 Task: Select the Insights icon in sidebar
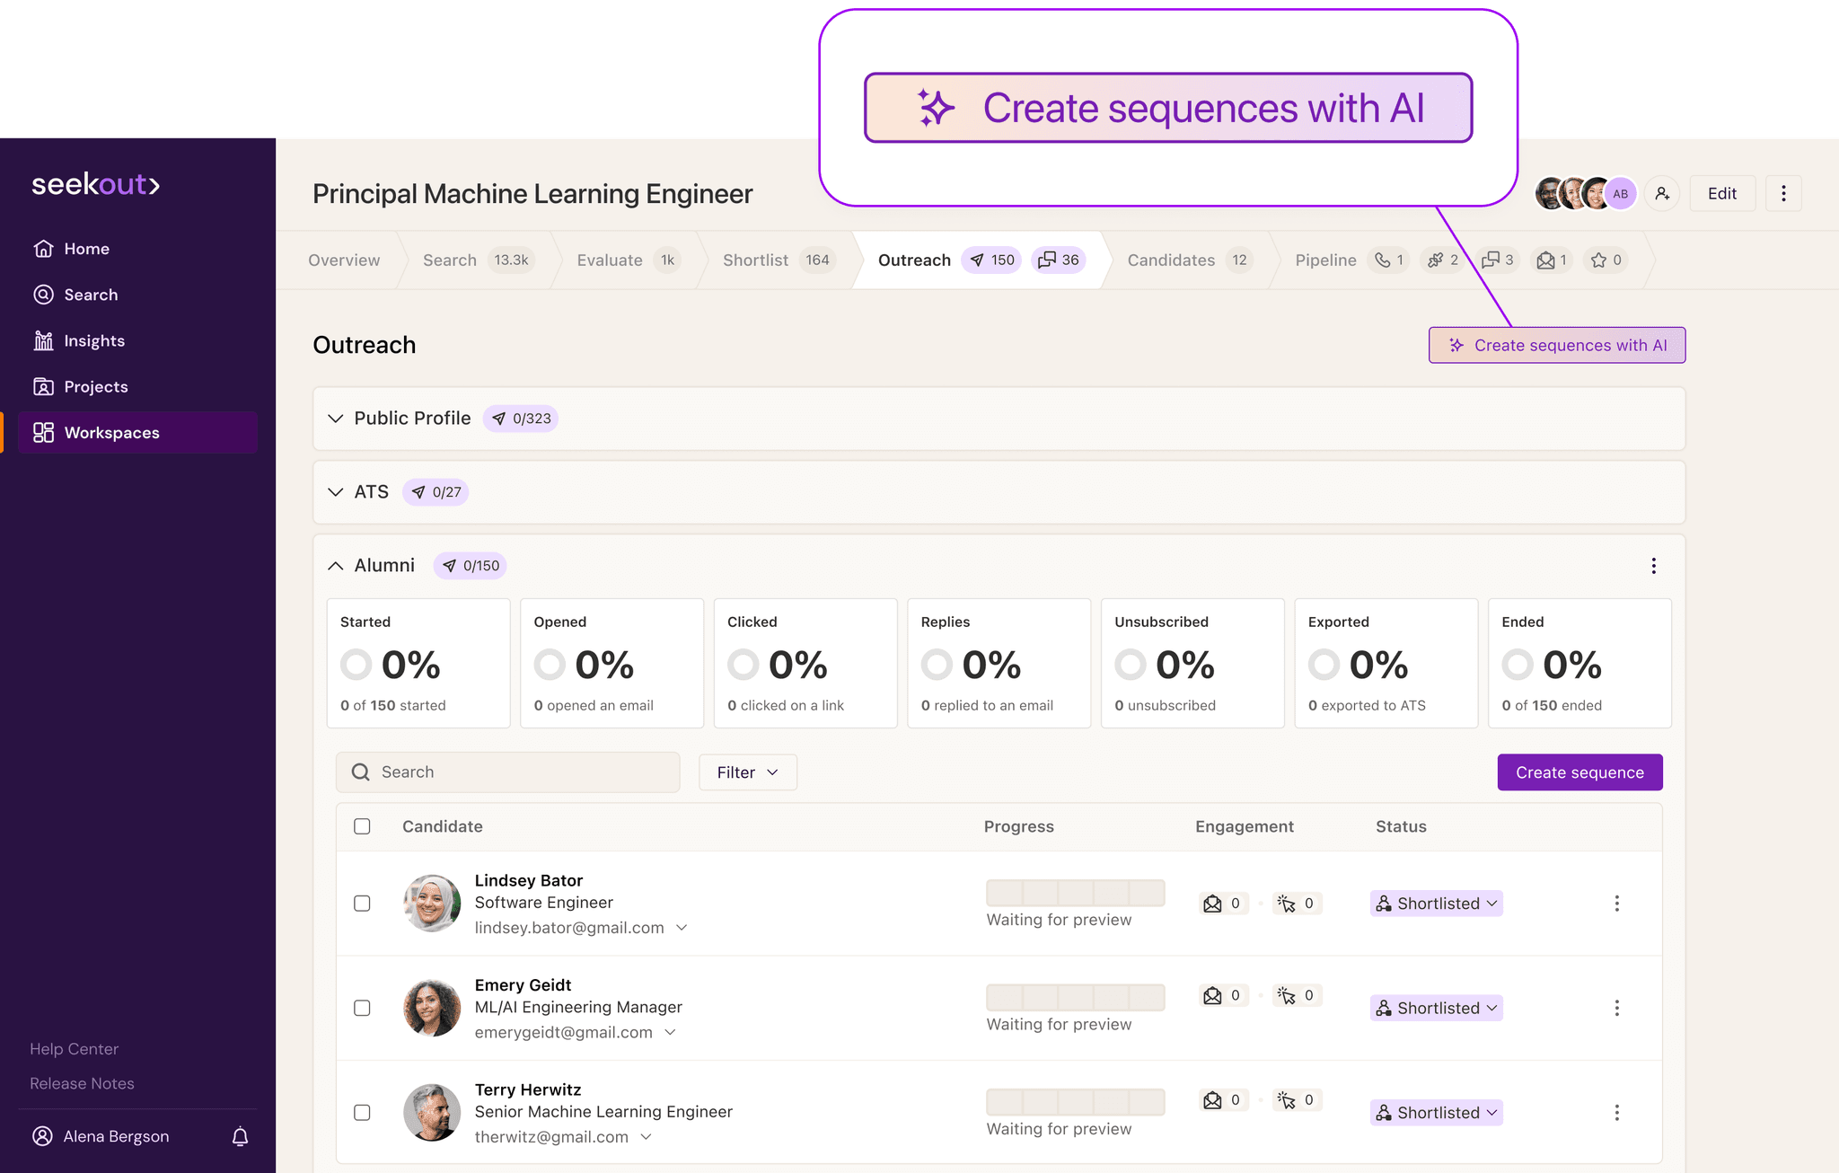pyautogui.click(x=43, y=340)
